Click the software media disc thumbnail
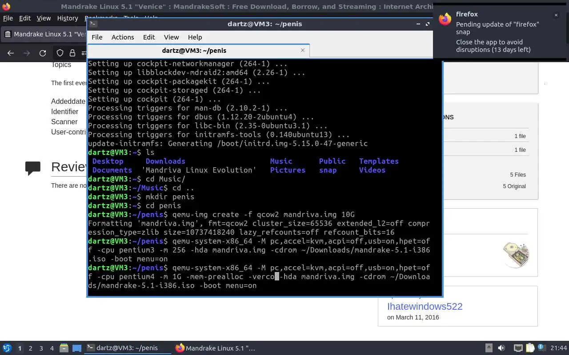 click(516, 255)
